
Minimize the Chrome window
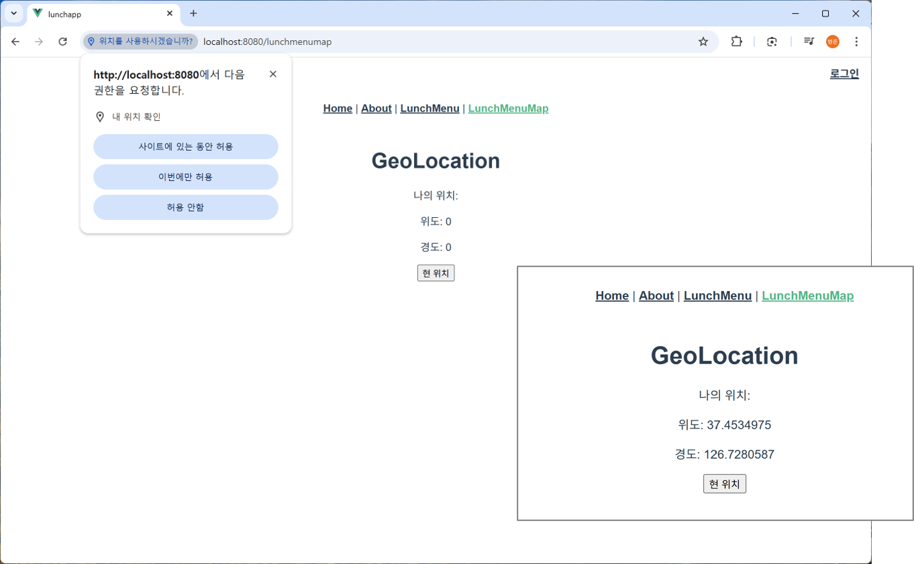point(795,13)
